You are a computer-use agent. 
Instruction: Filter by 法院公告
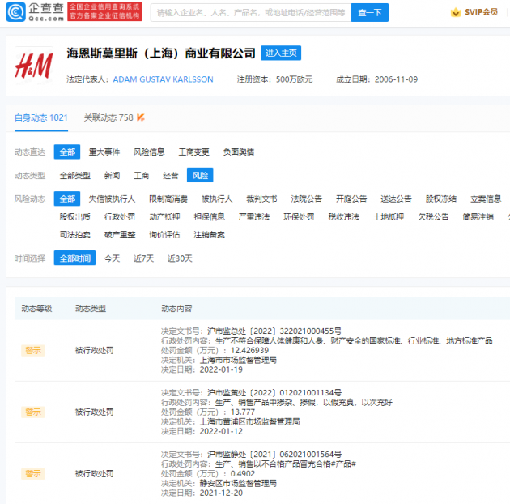click(306, 199)
